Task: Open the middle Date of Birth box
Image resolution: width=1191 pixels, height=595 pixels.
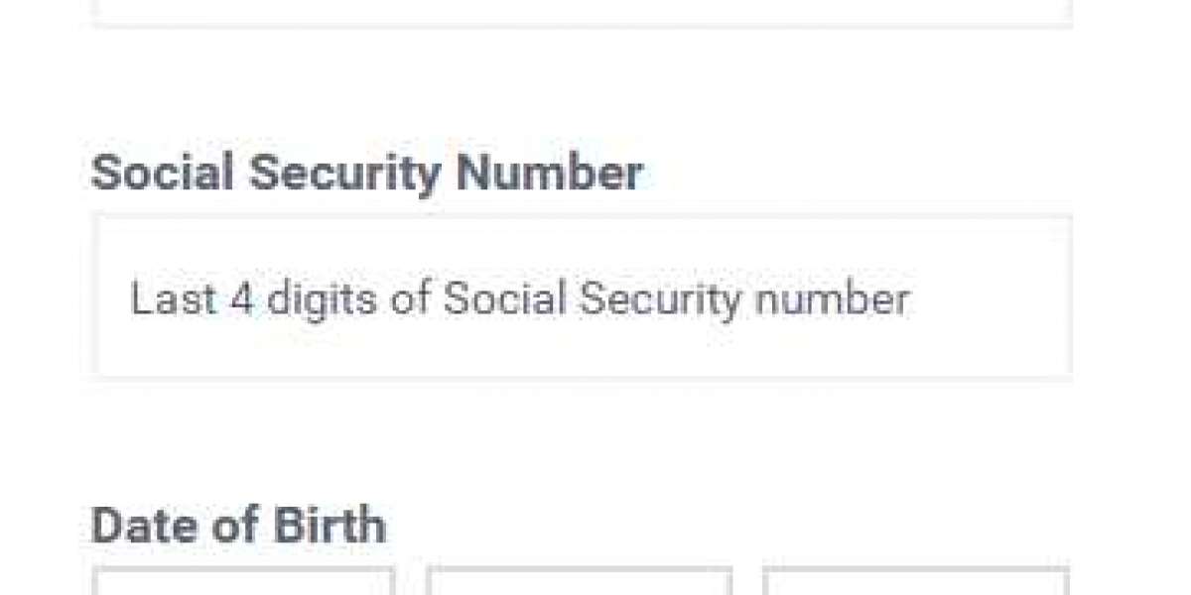Action: pyautogui.click(x=579, y=582)
